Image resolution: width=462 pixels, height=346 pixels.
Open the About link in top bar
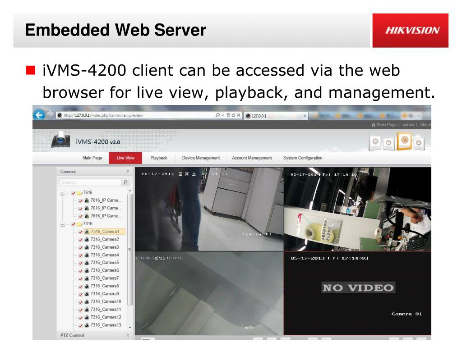(425, 125)
